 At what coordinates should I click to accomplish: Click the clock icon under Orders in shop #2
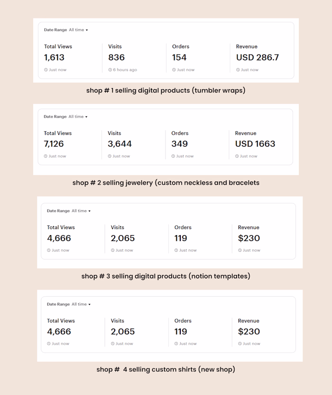(173, 156)
